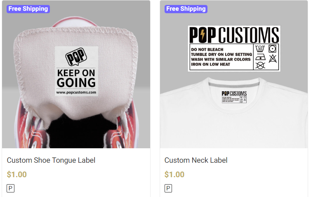The image size is (311, 197).
Task: Click the www.popcustoms.com text on tongue label
Action: [x=76, y=93]
